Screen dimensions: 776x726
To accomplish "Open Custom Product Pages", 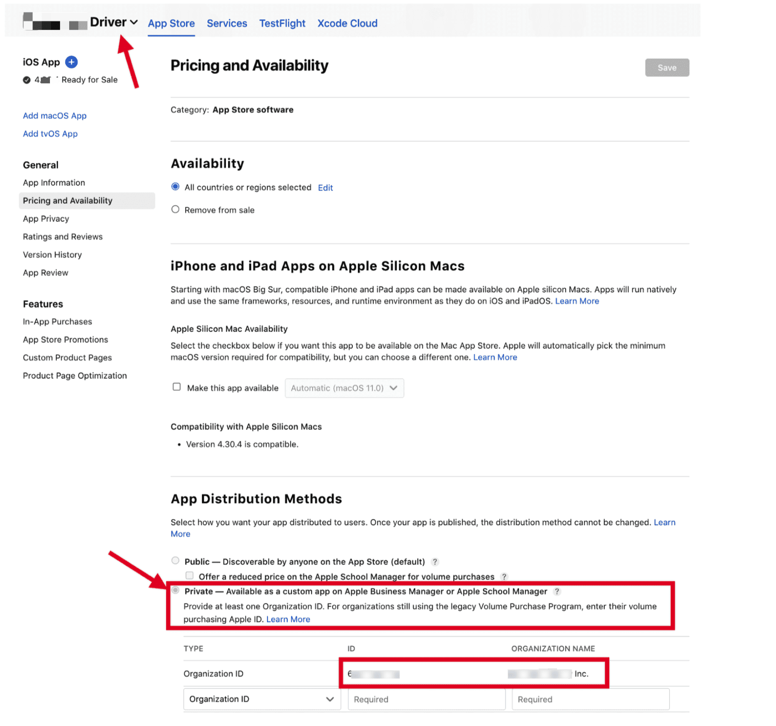I will pos(67,357).
